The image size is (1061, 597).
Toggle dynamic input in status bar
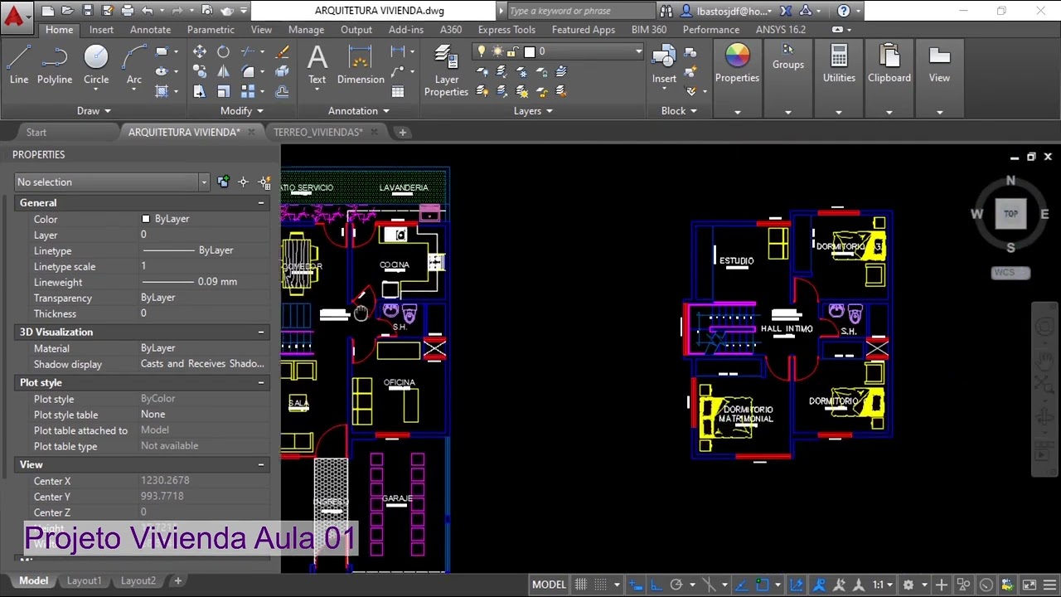coord(635,585)
